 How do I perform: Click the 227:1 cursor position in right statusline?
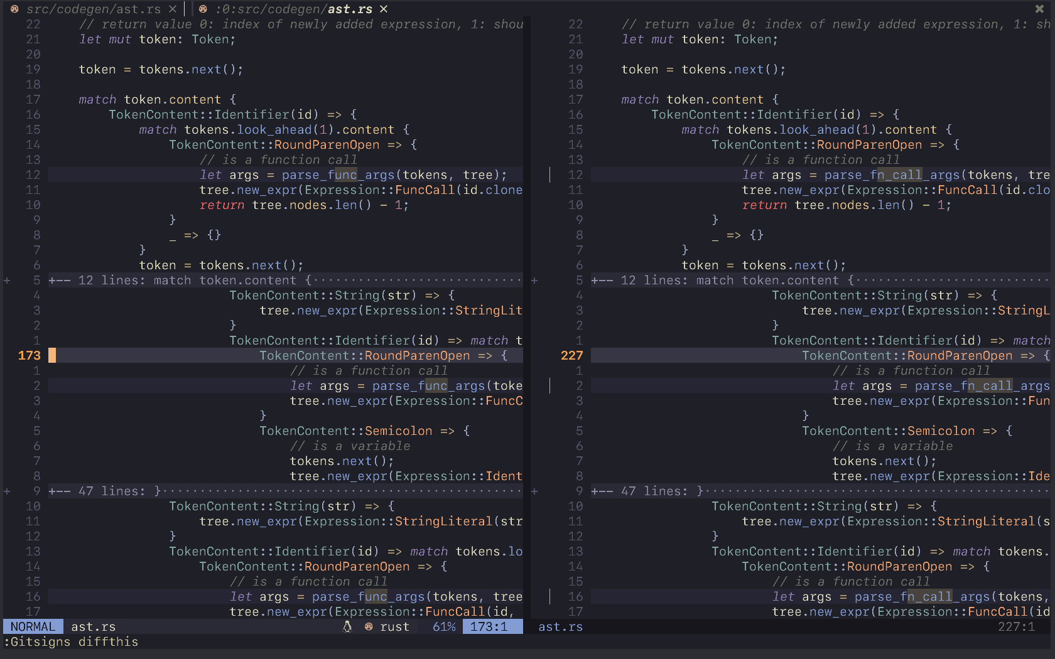click(x=1017, y=626)
